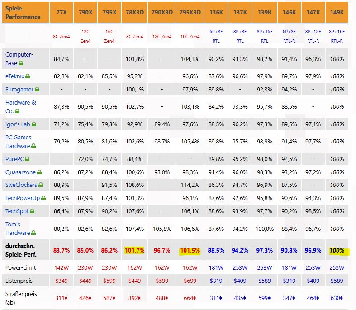Image resolution: width=356 pixels, height=310 pixels.
Task: Open the Igor's Lab link
Action: (18, 124)
